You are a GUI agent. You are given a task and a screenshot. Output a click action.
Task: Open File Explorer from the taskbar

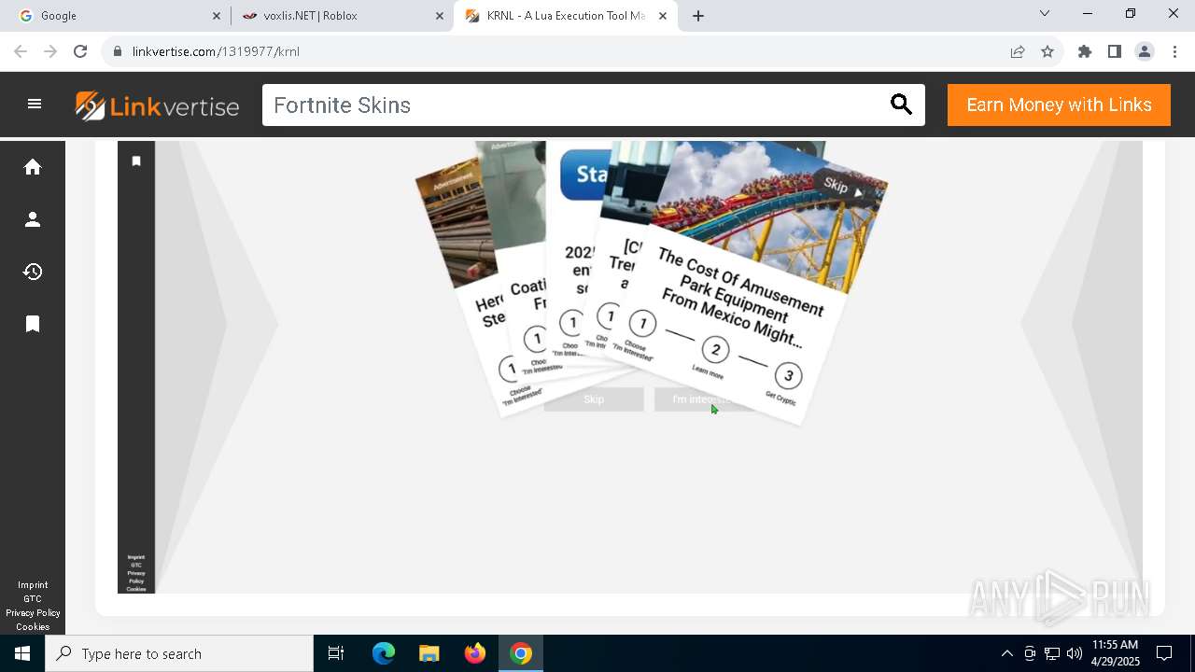(429, 653)
